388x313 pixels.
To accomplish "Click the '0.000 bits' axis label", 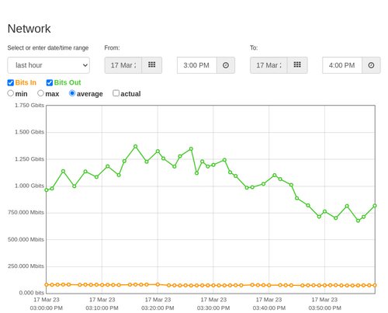I will 32,293.
